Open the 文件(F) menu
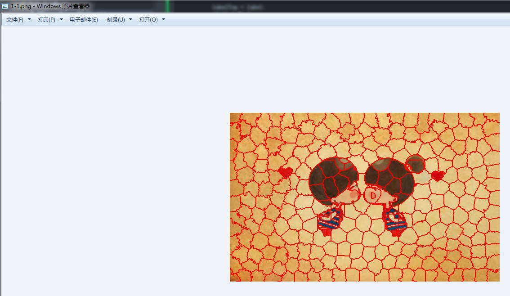The width and height of the screenshot is (510, 296). 15,20
